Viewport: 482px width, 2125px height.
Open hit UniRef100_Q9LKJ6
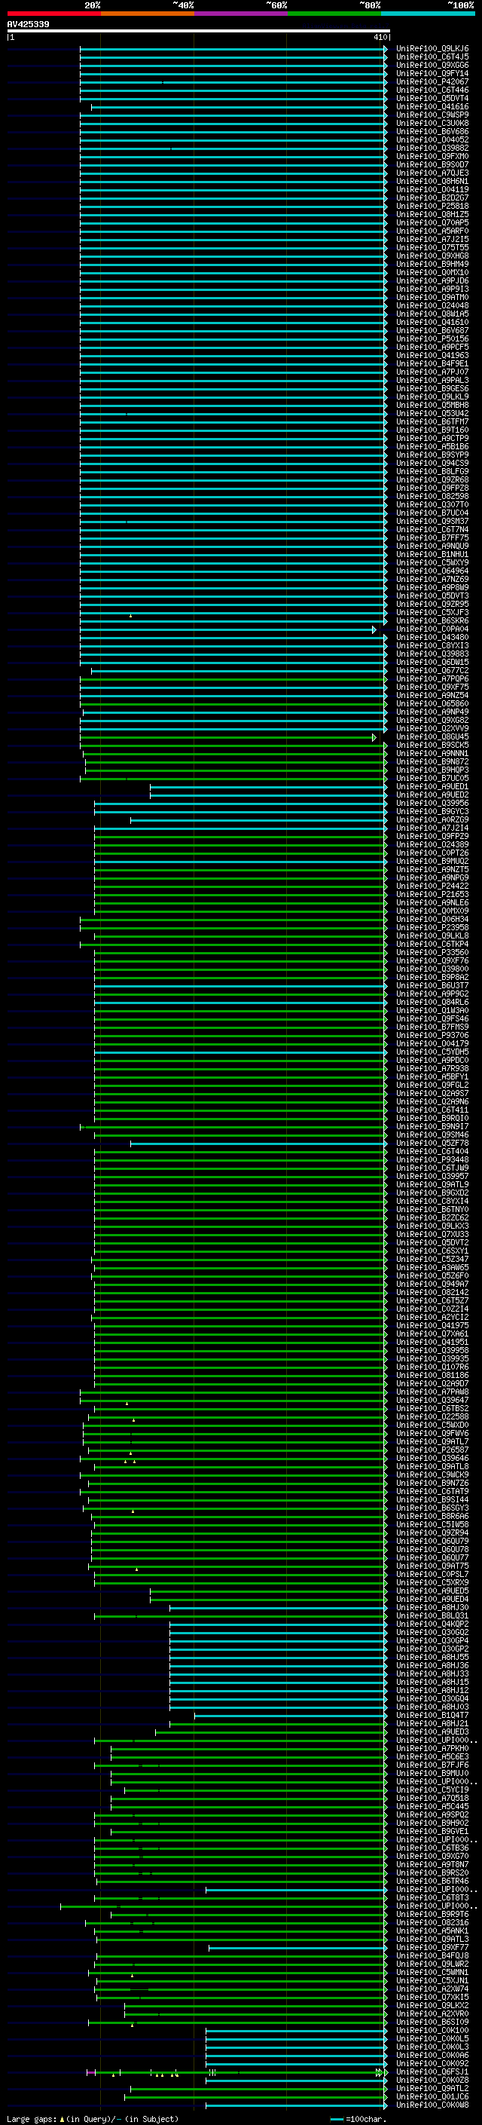(x=432, y=49)
